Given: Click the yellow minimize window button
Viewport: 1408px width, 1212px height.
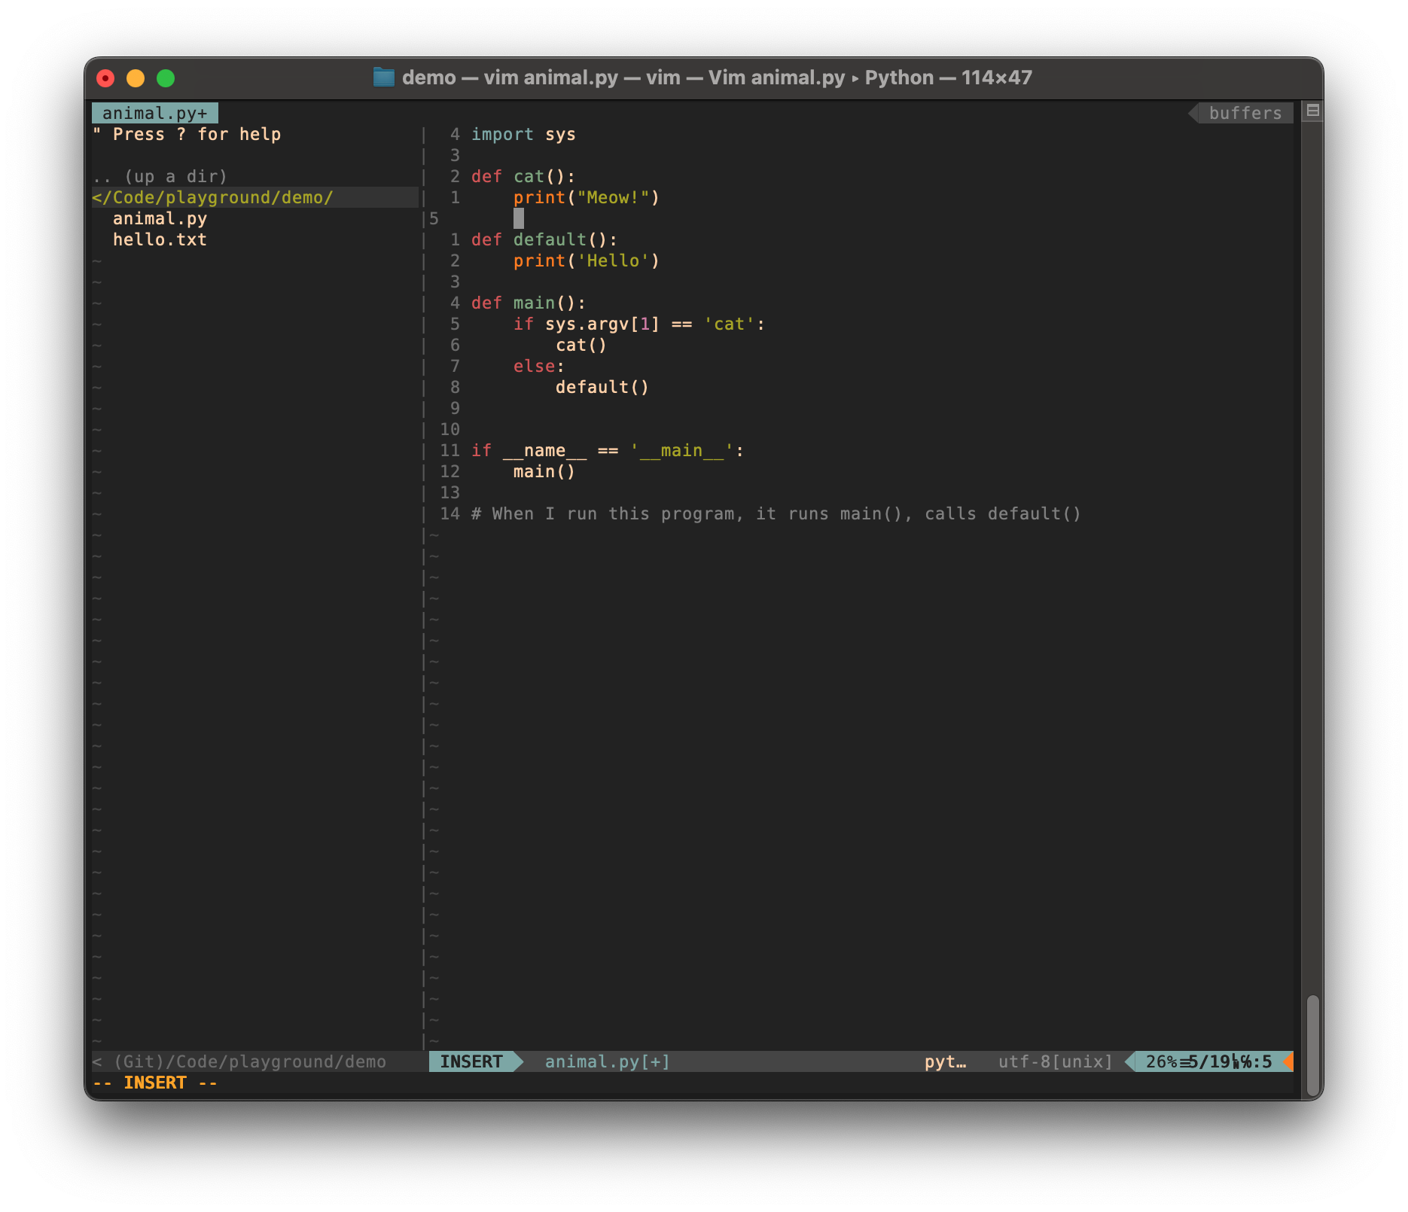Looking at the screenshot, I should pyautogui.click(x=136, y=78).
